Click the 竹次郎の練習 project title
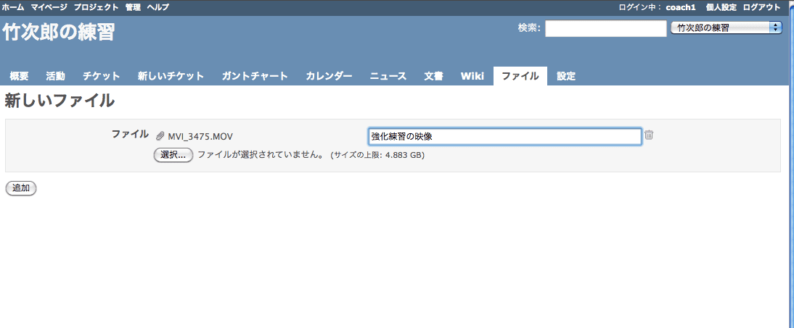Image resolution: width=794 pixels, height=328 pixels. (x=59, y=33)
